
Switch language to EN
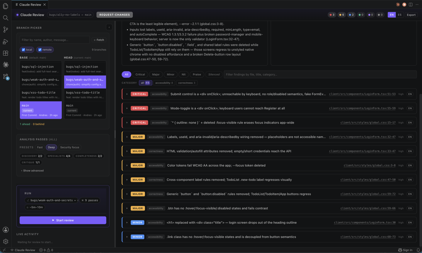392,15
